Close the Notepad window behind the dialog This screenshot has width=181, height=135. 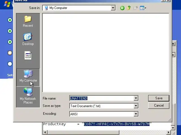pyautogui.click(x=173, y=44)
